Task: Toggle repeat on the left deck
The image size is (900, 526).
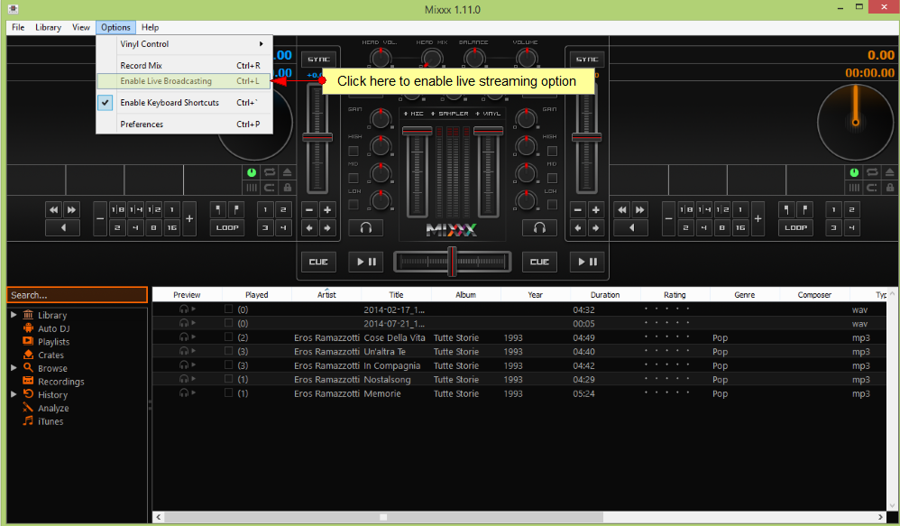Action: pos(270,172)
